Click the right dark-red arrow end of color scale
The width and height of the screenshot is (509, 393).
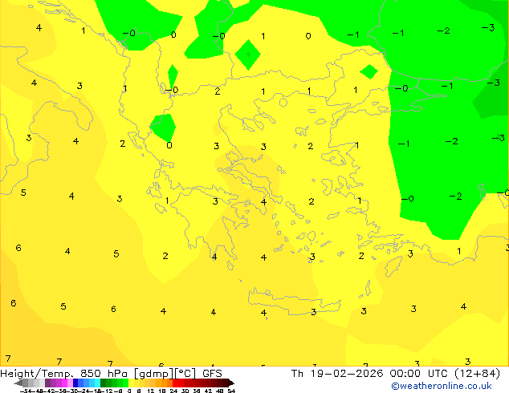click(231, 383)
